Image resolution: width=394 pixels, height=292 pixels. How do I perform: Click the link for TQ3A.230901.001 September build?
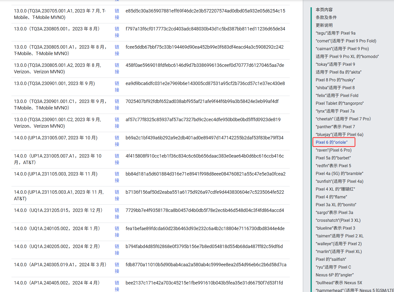[x=117, y=87]
